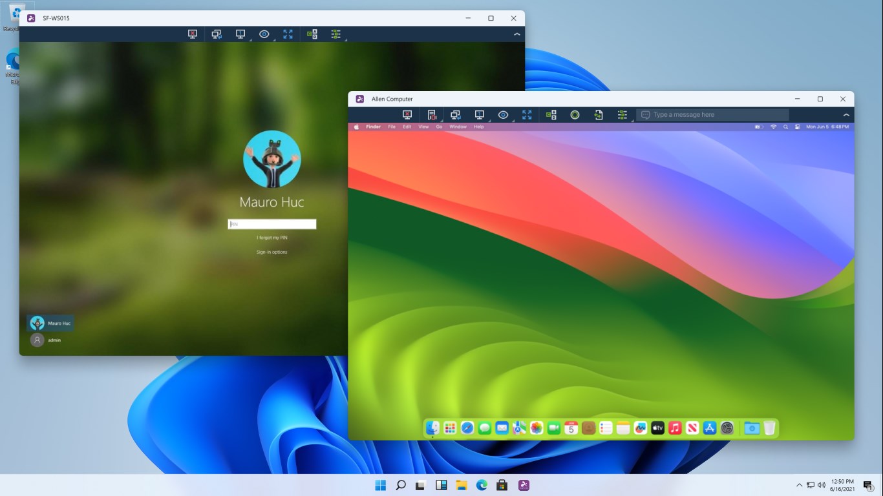Disconnect the SF-WS015 remote session
The height and width of the screenshot is (496, 883).
pos(192,34)
